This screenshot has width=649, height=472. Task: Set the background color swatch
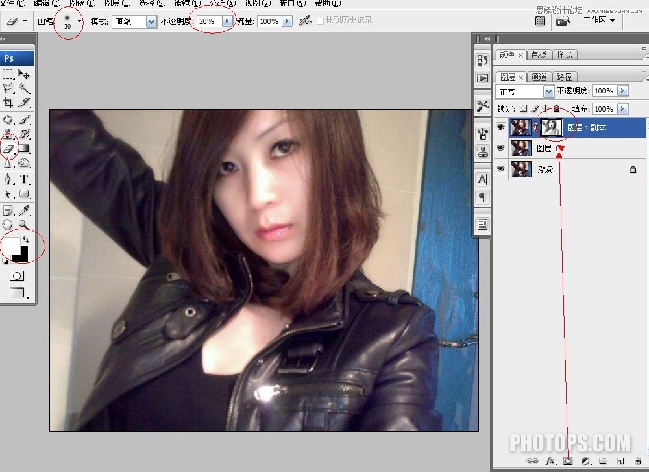(22, 256)
